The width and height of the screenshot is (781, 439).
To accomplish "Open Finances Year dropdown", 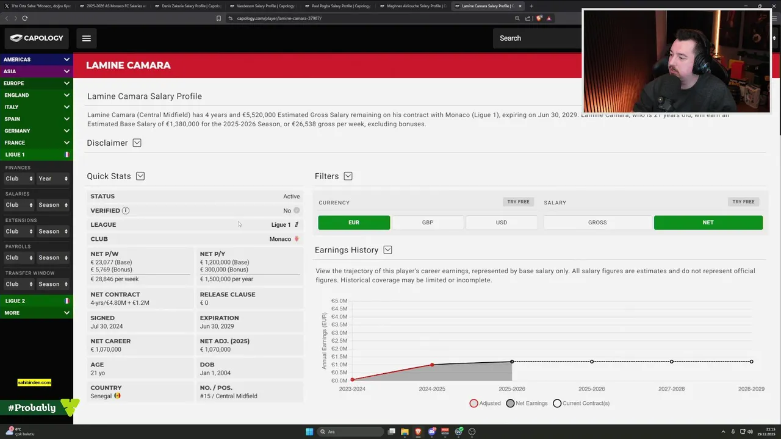I will click(53, 179).
